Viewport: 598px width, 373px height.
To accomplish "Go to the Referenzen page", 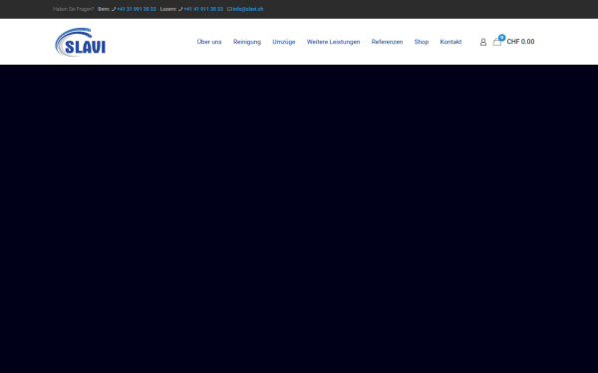I will 387,42.
